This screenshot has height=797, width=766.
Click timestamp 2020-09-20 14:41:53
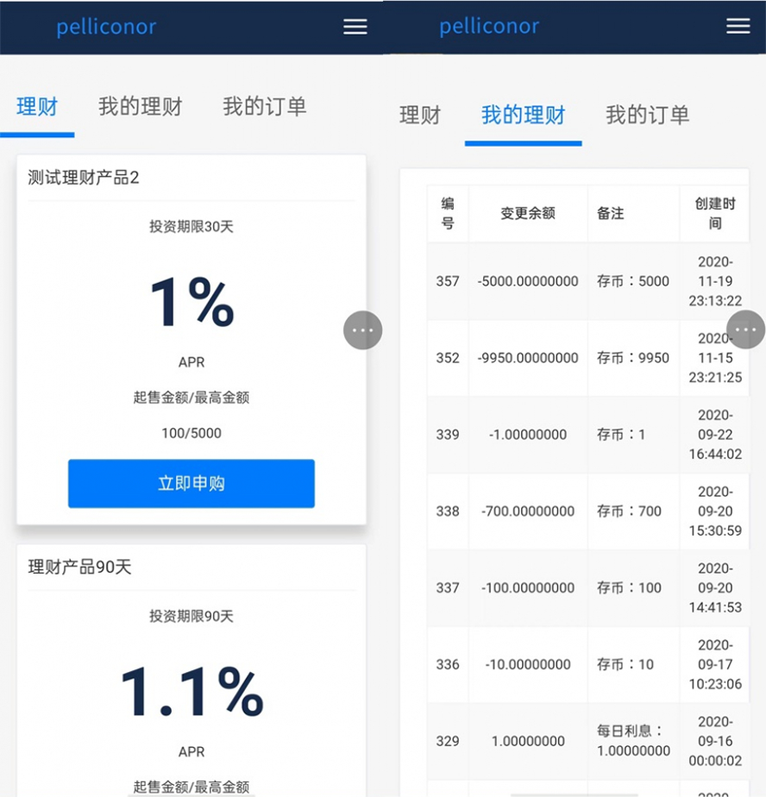tap(715, 588)
